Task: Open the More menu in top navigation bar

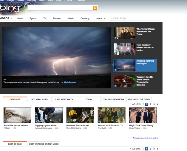Action: click(x=59, y=1)
